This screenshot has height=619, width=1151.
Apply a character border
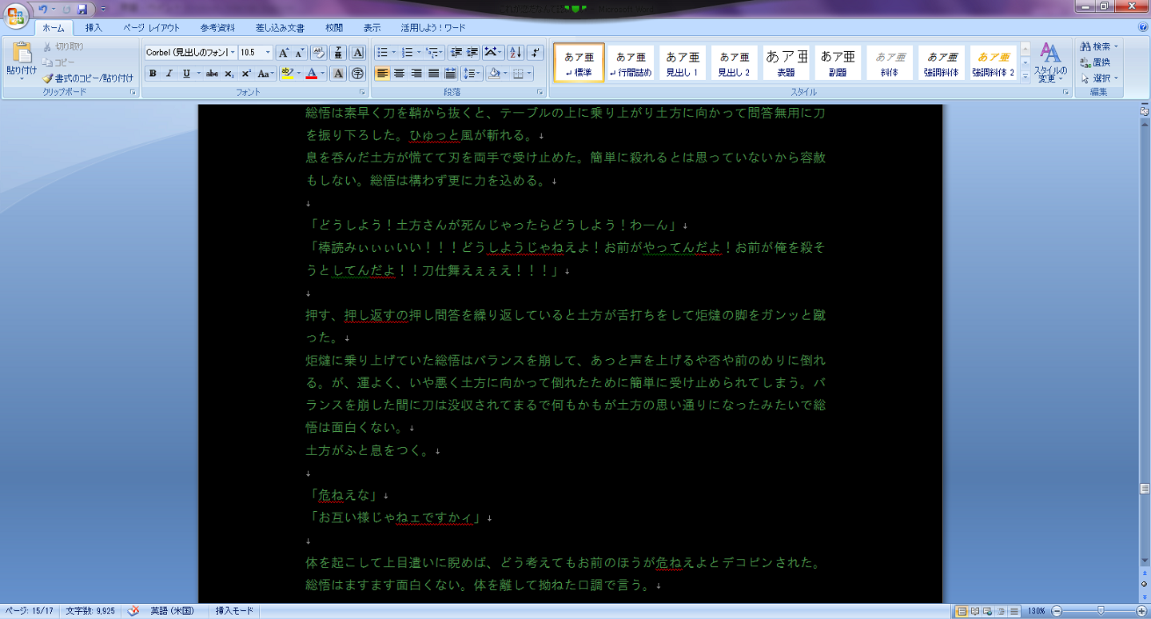tap(358, 53)
